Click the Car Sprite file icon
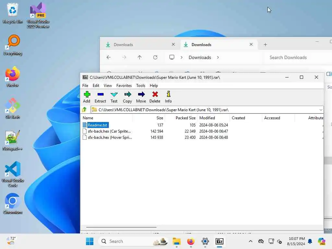Viewport: 332px width, 249px height. (85, 131)
